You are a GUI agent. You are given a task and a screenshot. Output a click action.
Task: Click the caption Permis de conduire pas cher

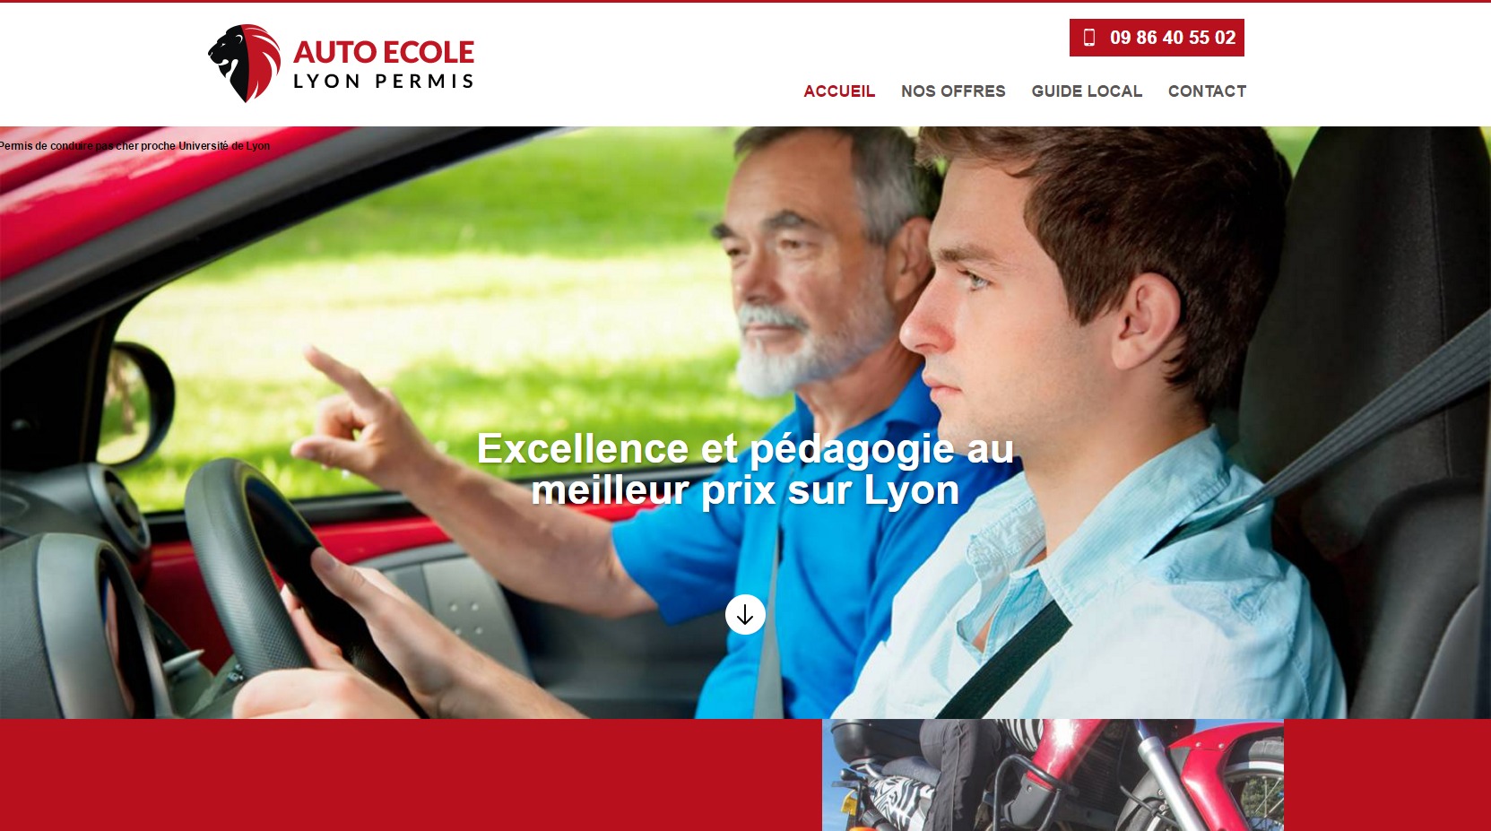[134, 146]
